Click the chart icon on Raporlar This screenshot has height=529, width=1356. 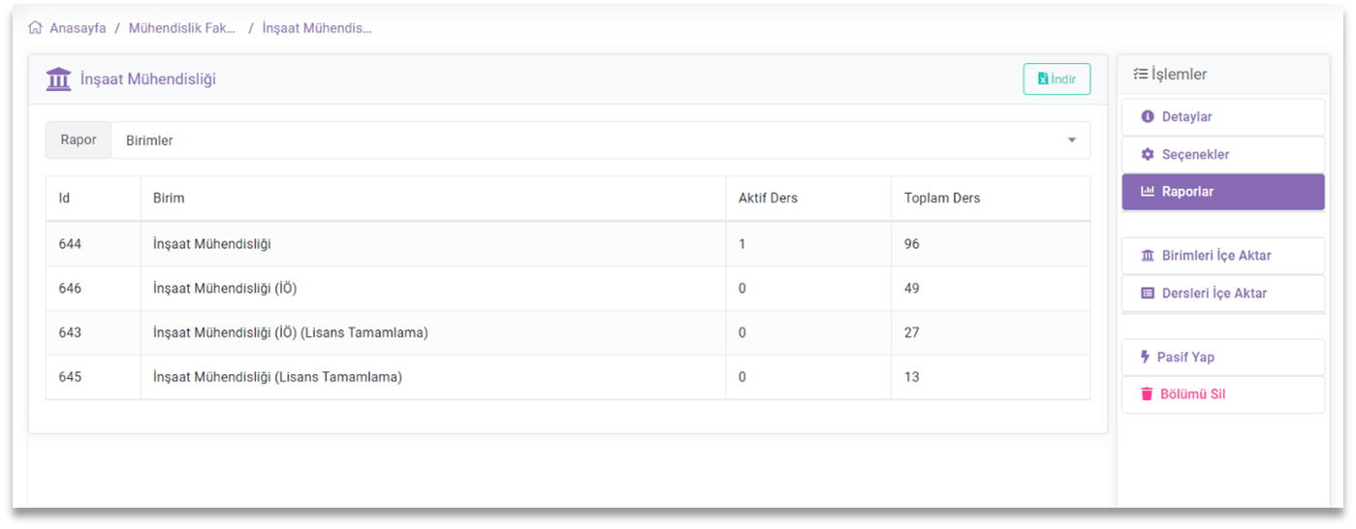click(1148, 192)
